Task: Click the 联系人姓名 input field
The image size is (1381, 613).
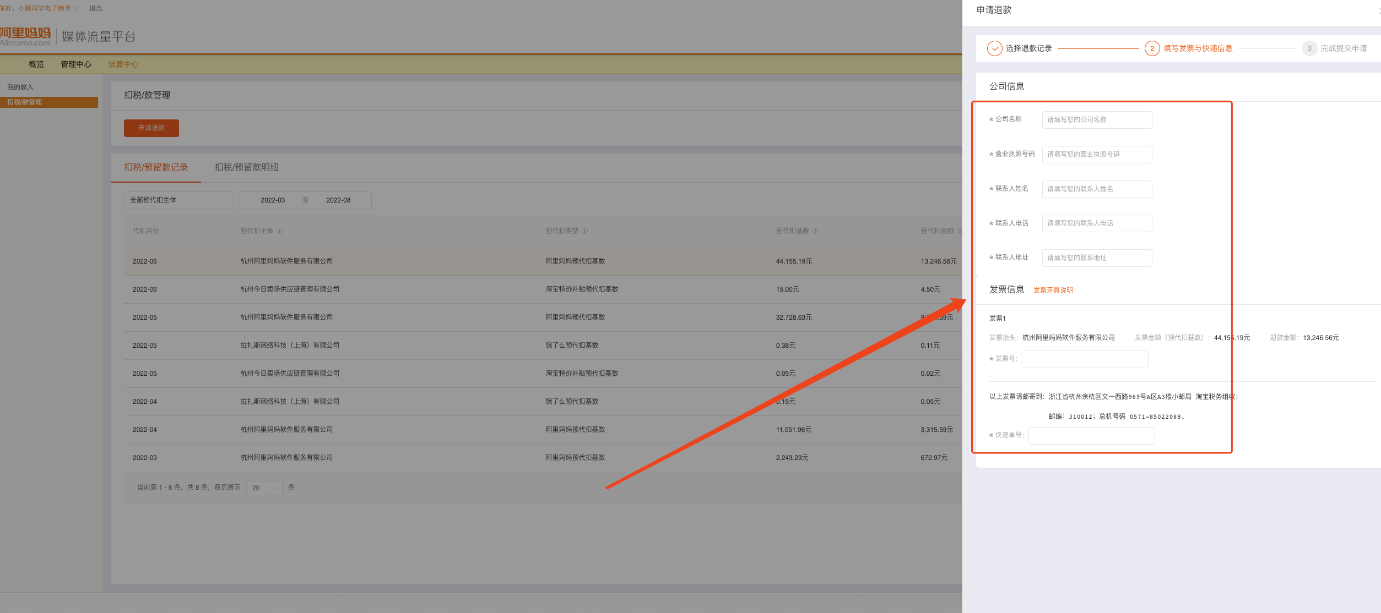Action: (1097, 189)
